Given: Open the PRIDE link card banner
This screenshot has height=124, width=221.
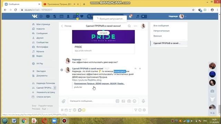Looking at the screenshot, I should [x=103, y=37].
